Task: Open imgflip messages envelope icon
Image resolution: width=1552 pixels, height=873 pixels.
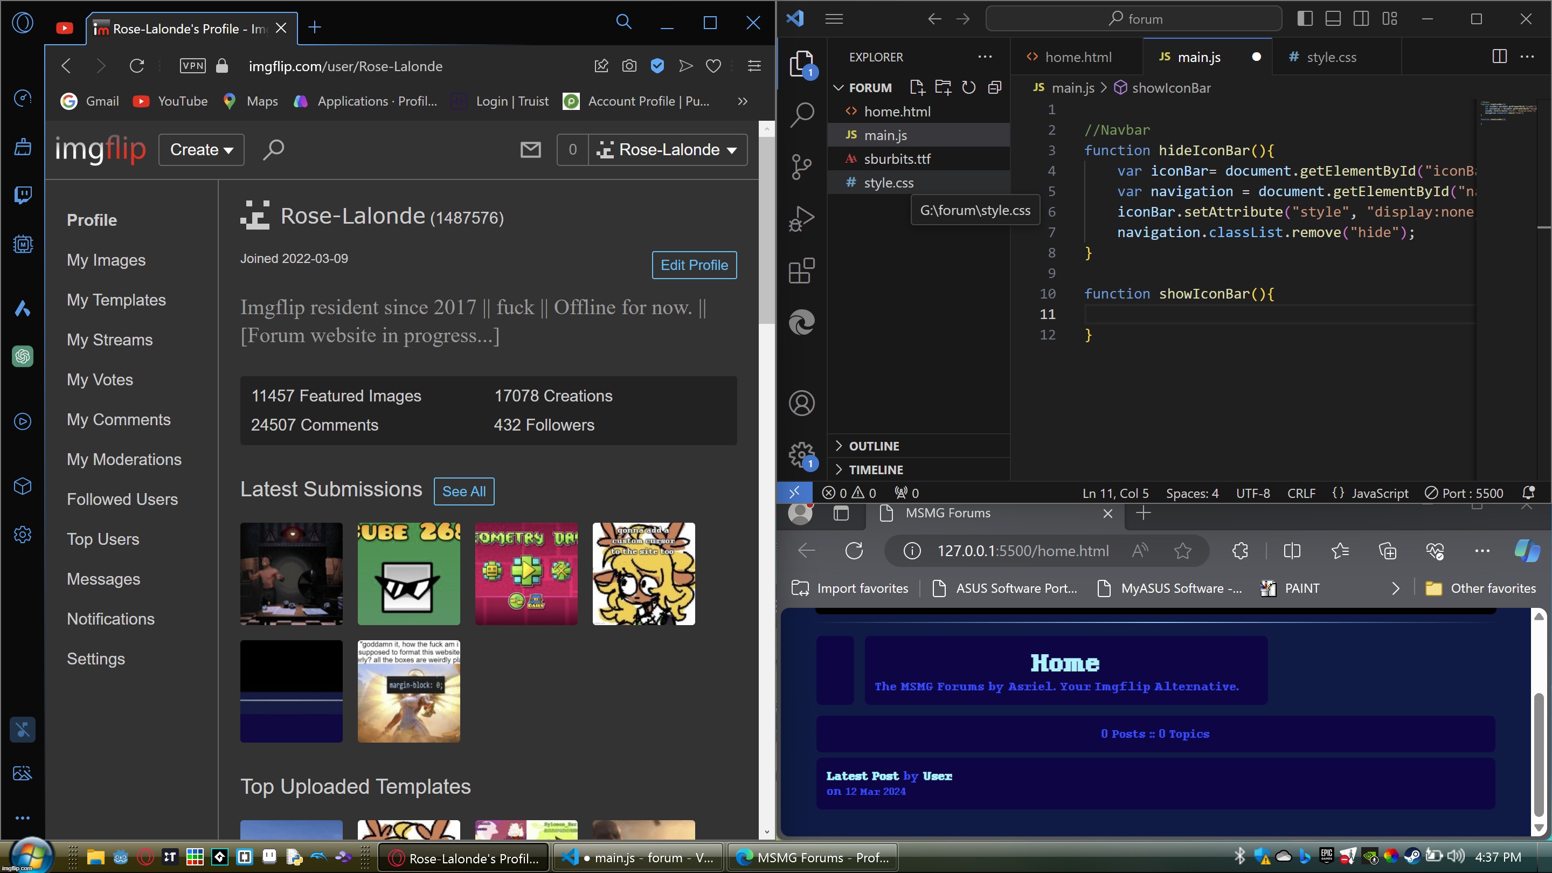Action: [x=530, y=149]
